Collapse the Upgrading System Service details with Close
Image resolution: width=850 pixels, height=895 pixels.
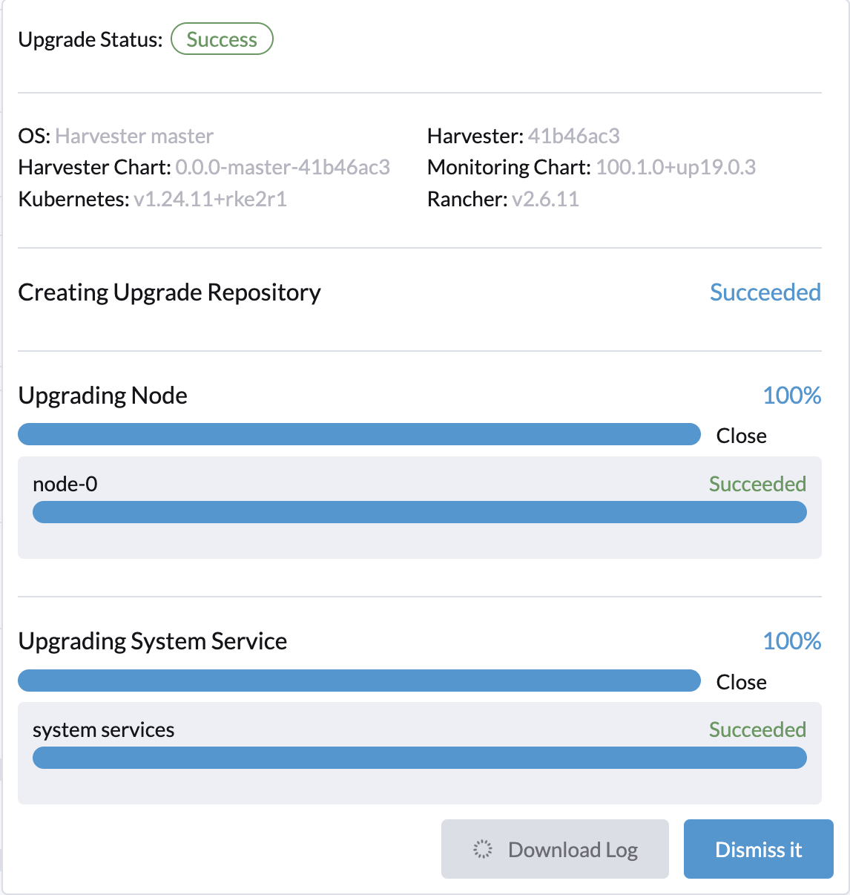coord(741,681)
